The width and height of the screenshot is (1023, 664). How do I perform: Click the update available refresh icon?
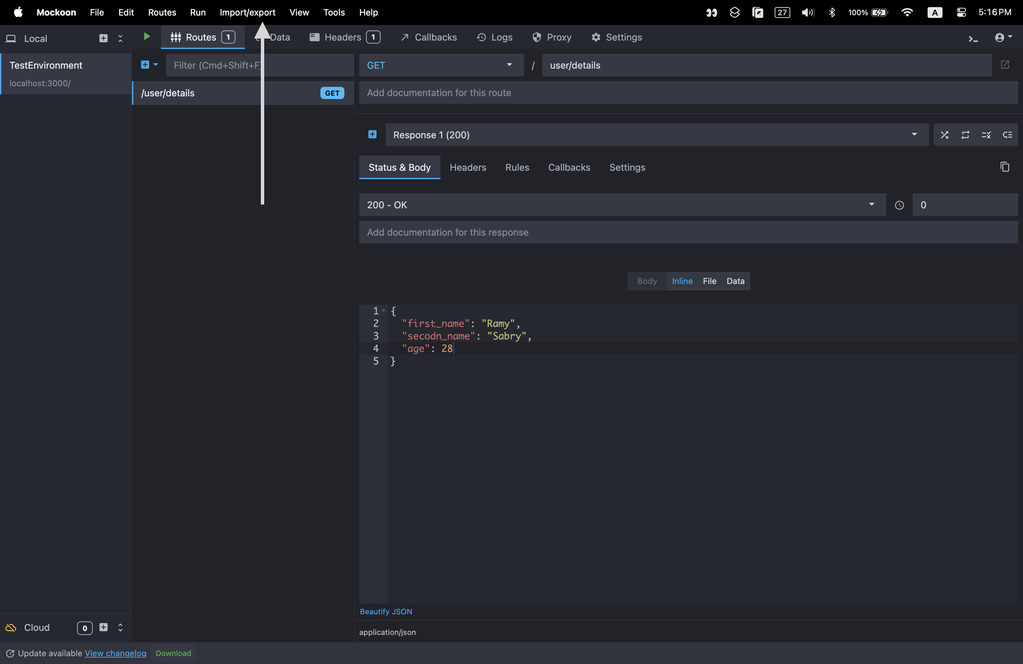coord(10,653)
